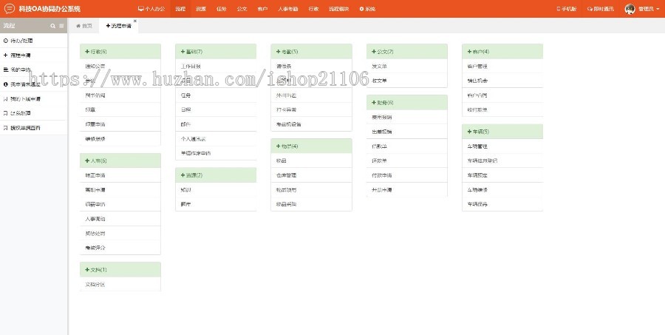Screen dimensions: 665x335
Task: Open the 流程模块 top menu
Action: [339, 8]
